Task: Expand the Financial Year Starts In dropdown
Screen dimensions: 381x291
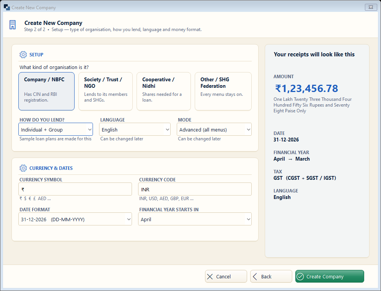Action: 195,219
